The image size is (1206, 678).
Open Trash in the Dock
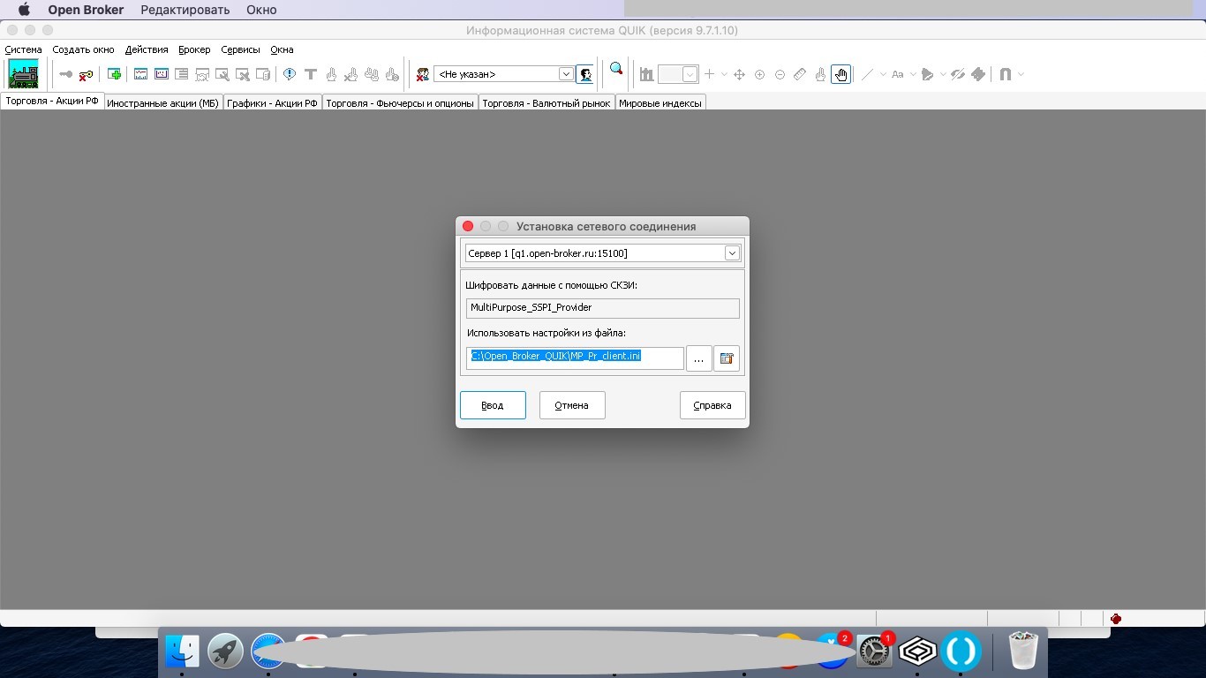[1023, 651]
